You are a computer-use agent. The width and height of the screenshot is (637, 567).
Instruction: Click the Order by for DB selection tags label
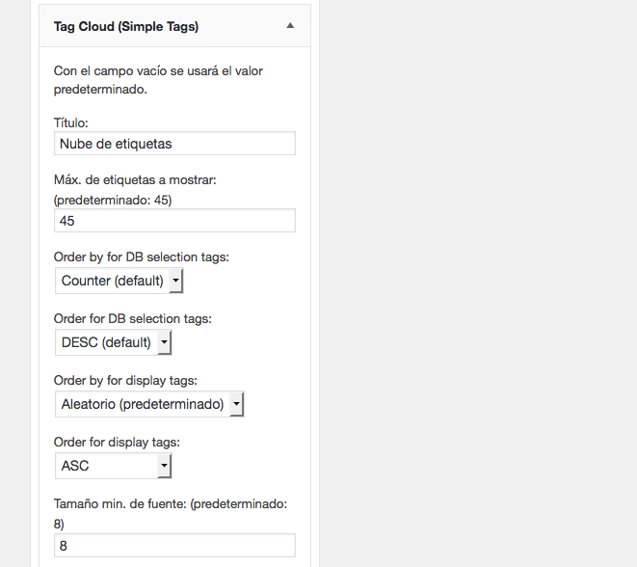click(x=141, y=257)
